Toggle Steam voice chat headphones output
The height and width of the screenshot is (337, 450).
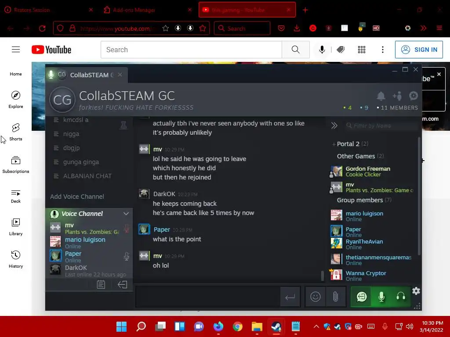(401, 297)
